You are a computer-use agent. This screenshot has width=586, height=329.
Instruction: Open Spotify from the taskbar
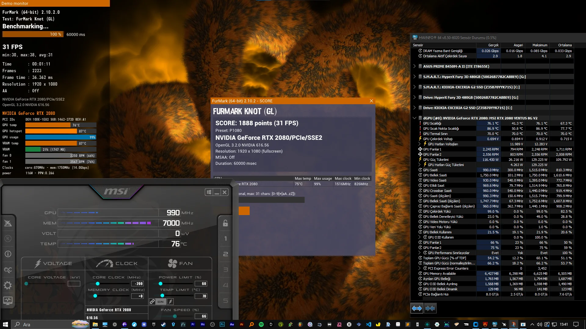[261, 324]
